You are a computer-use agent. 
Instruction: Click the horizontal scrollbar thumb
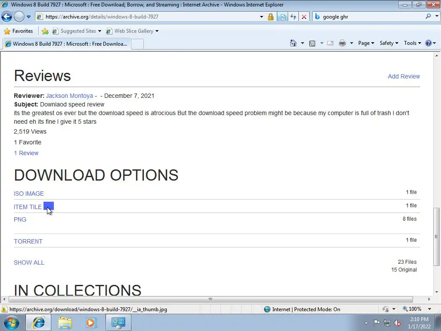[211, 299]
